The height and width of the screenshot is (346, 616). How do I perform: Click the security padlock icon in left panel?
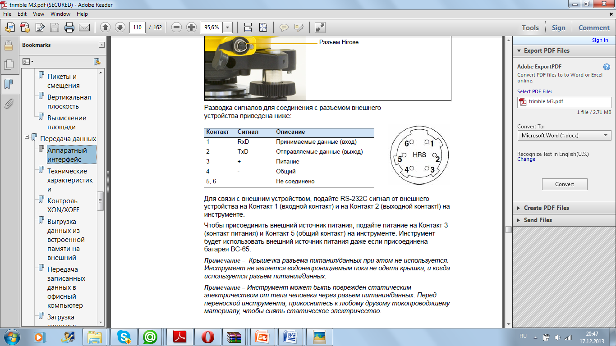pos(8,45)
